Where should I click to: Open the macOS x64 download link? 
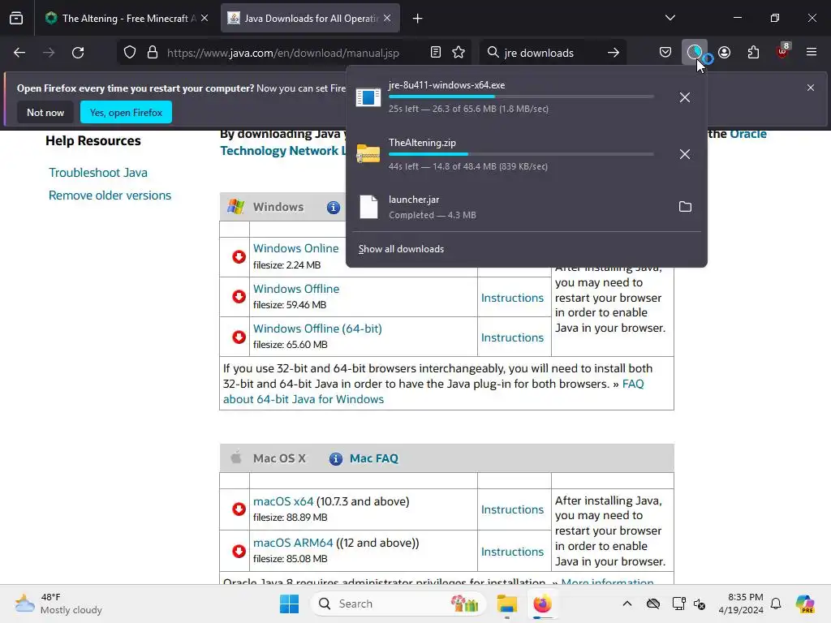[283, 501]
